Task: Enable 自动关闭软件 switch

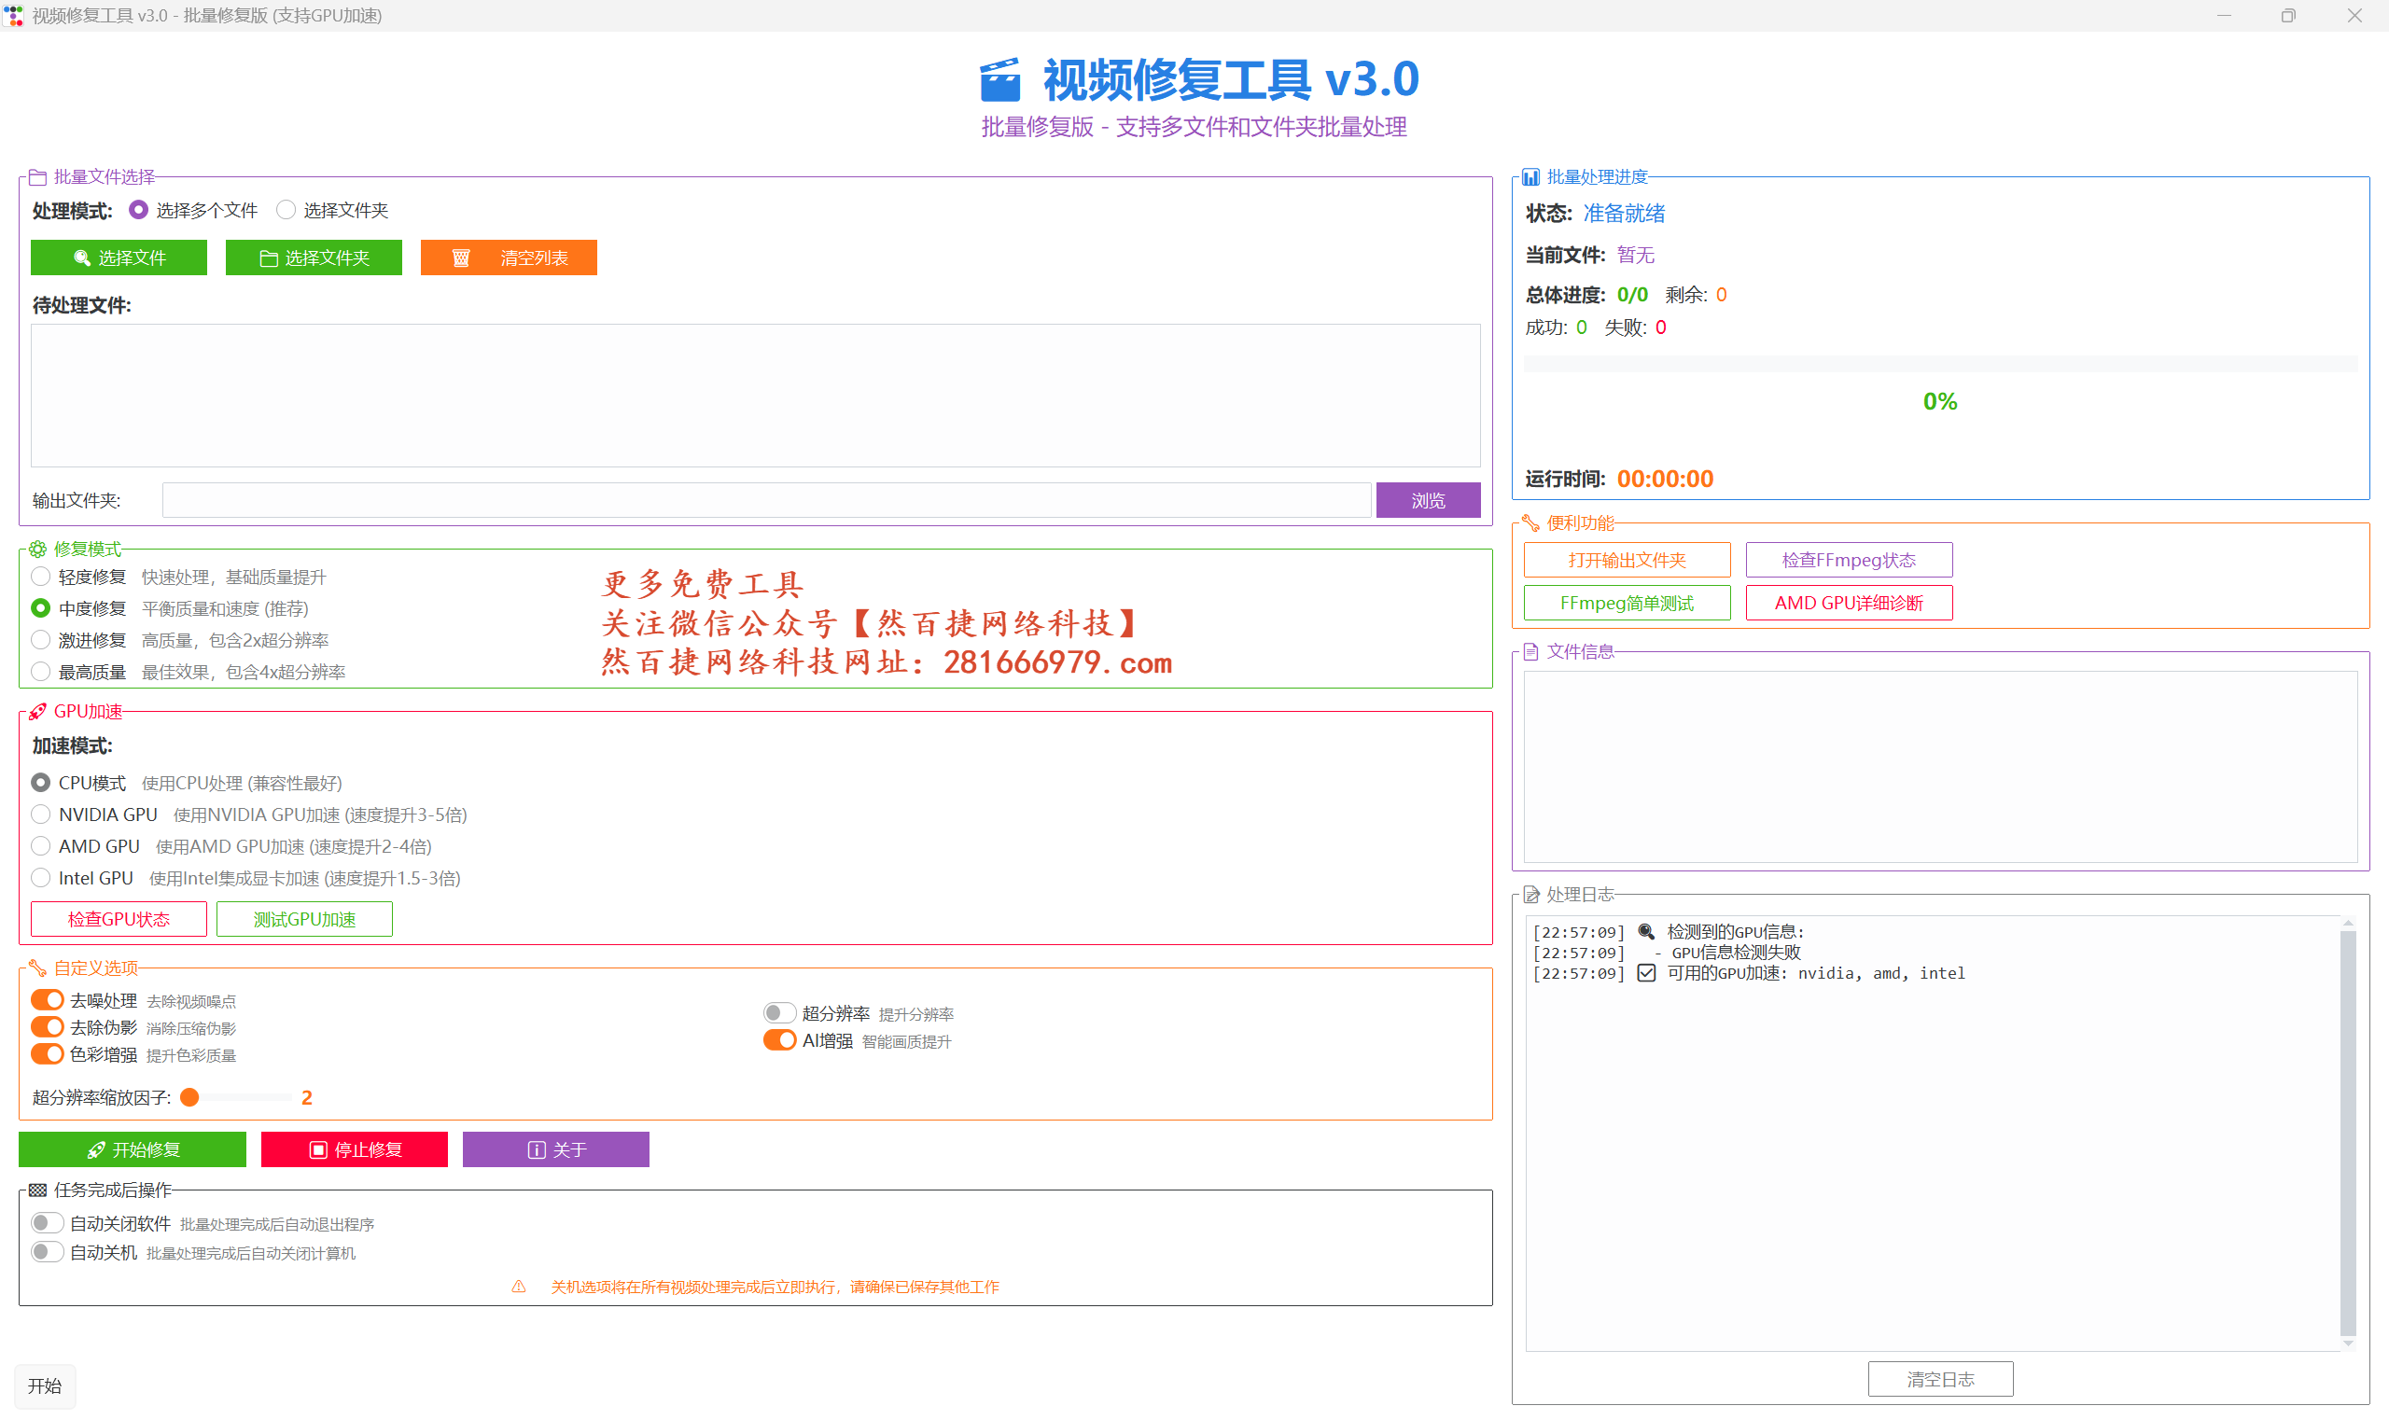Action: click(47, 1223)
